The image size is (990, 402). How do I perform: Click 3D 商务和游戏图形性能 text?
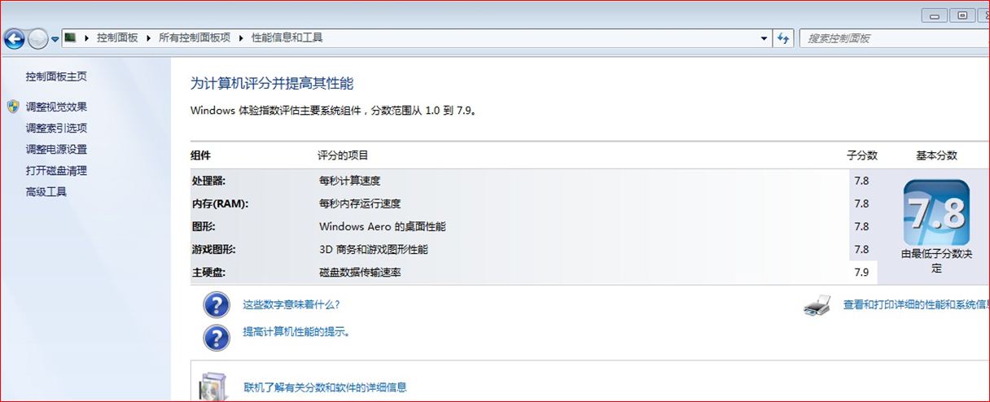click(373, 249)
